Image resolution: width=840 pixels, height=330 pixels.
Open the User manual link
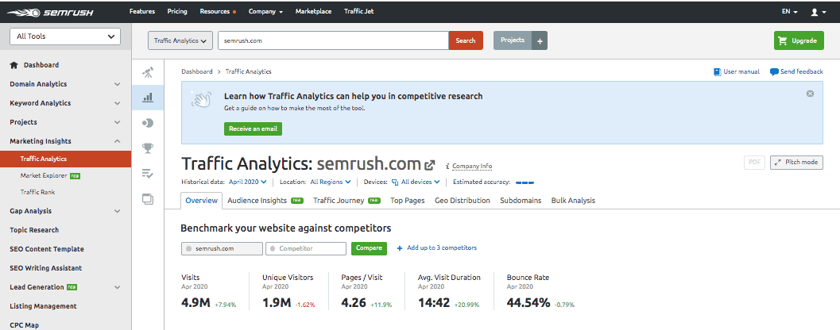click(737, 71)
